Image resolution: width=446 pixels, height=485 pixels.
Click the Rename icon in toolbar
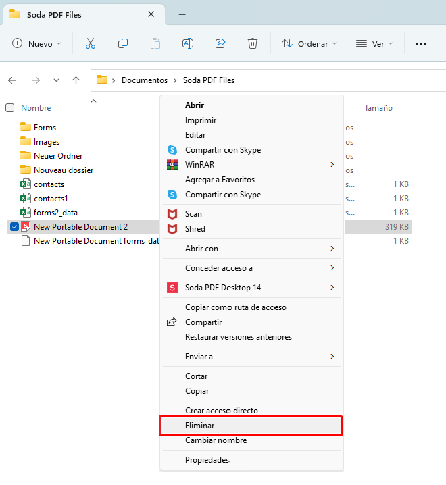click(x=188, y=44)
